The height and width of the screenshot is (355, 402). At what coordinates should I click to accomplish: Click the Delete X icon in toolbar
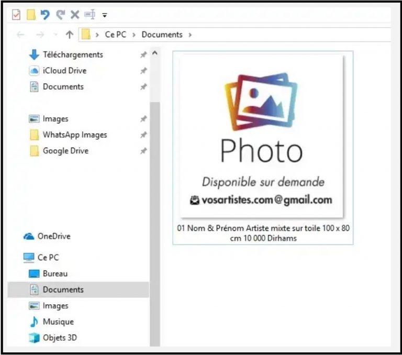pos(75,15)
